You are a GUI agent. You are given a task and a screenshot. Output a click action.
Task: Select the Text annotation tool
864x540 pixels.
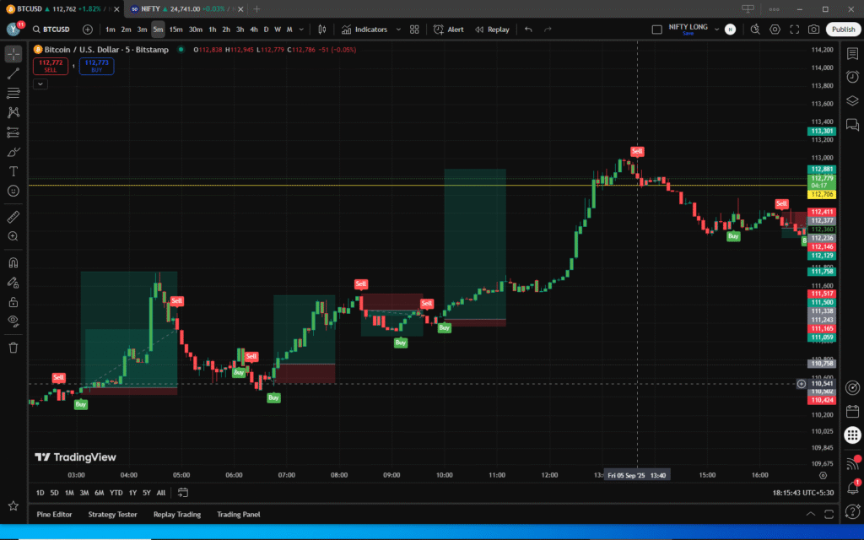[13, 171]
